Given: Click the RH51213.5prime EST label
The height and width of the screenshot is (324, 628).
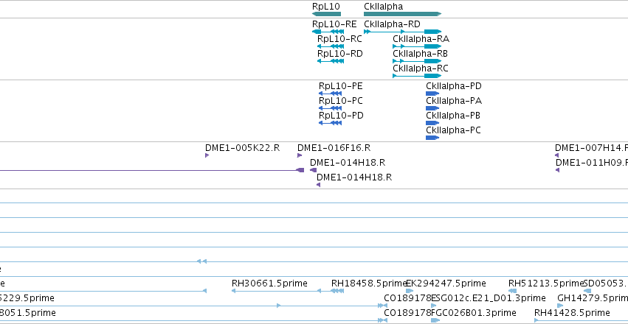Looking at the screenshot, I should point(546,283).
